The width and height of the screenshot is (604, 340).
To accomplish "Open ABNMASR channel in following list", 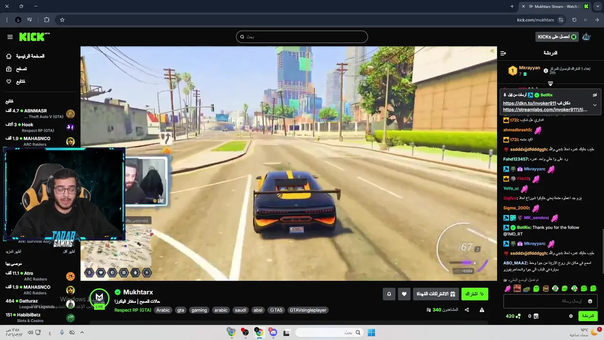I will (40, 113).
